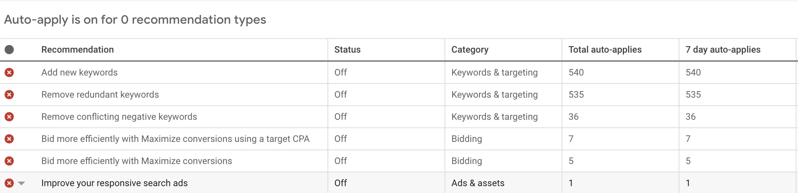Click red X icon for Improve your responsive search ads
The image size is (798, 193).
click(9, 183)
